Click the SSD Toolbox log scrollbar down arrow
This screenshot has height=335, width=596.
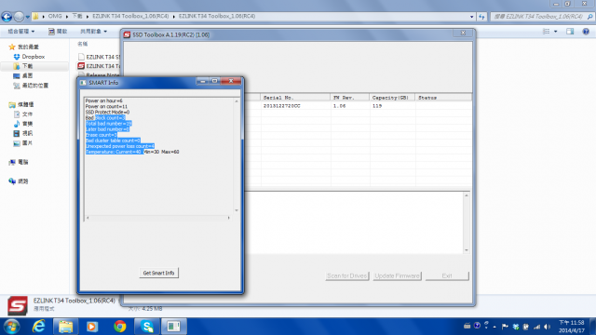(467, 250)
